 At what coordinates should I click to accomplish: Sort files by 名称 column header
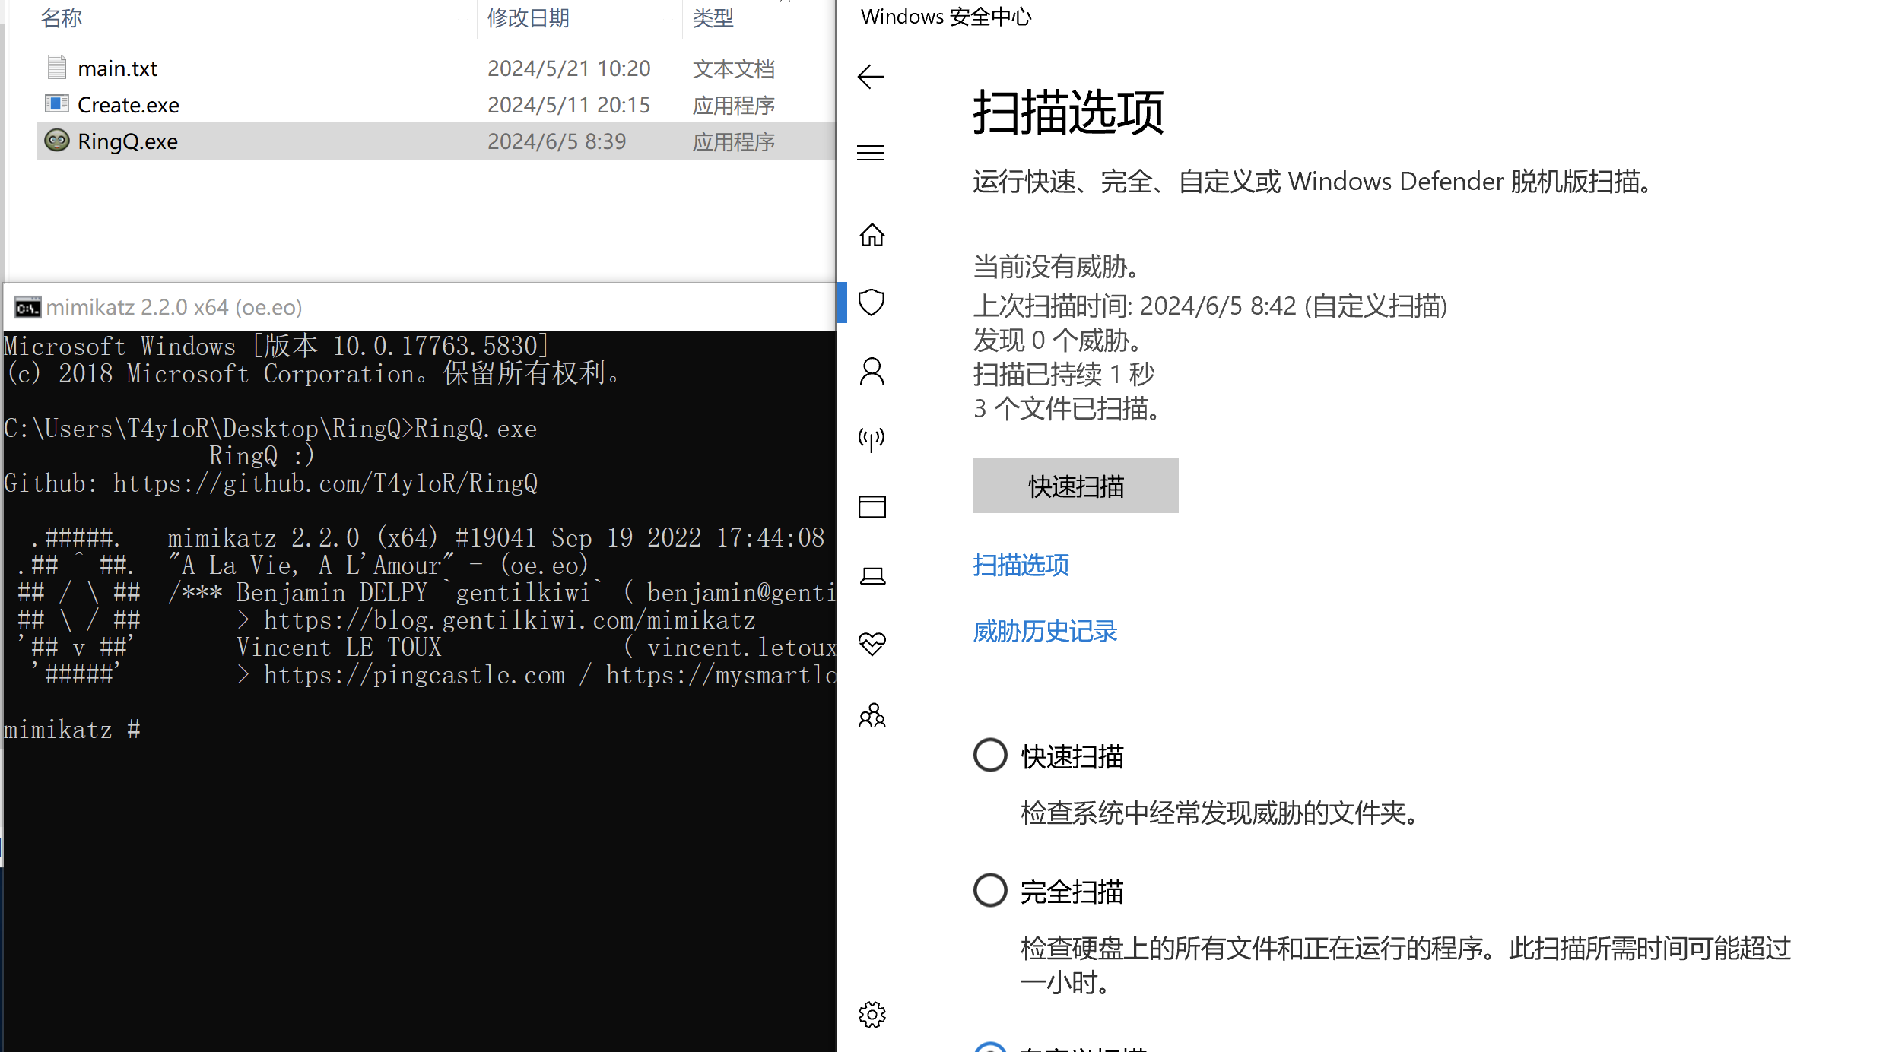62,17
